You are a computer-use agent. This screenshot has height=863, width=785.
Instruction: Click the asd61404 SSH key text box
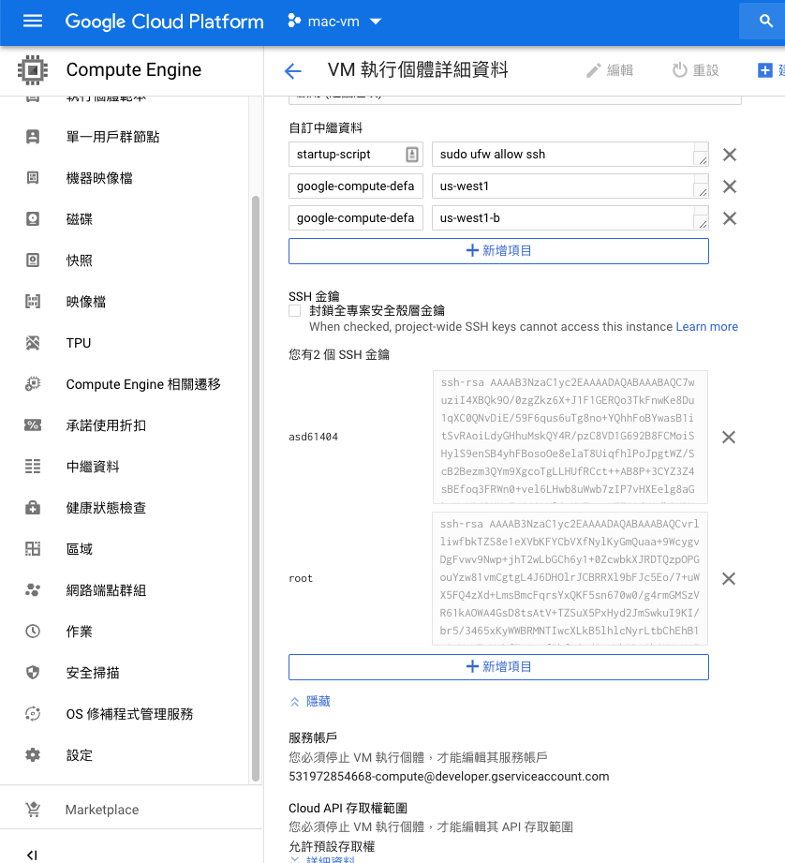570,437
